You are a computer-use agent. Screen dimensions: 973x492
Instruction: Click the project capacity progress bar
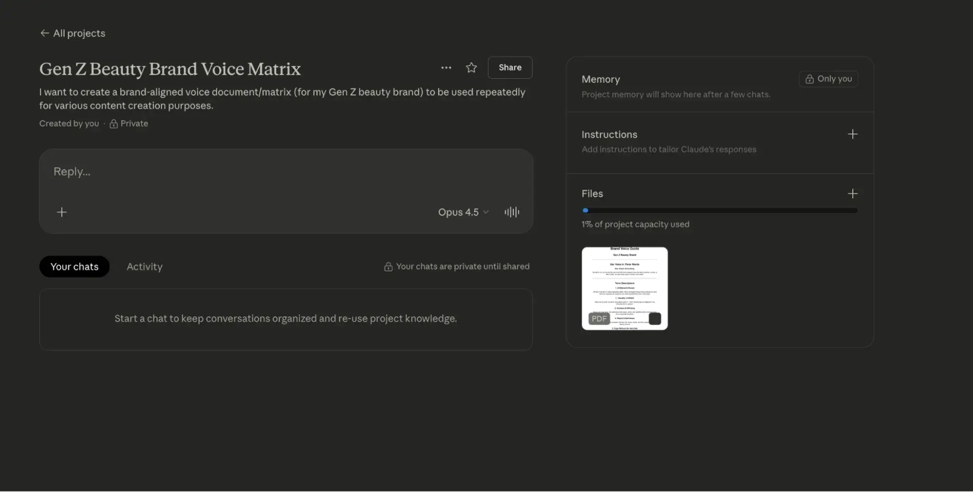719,210
